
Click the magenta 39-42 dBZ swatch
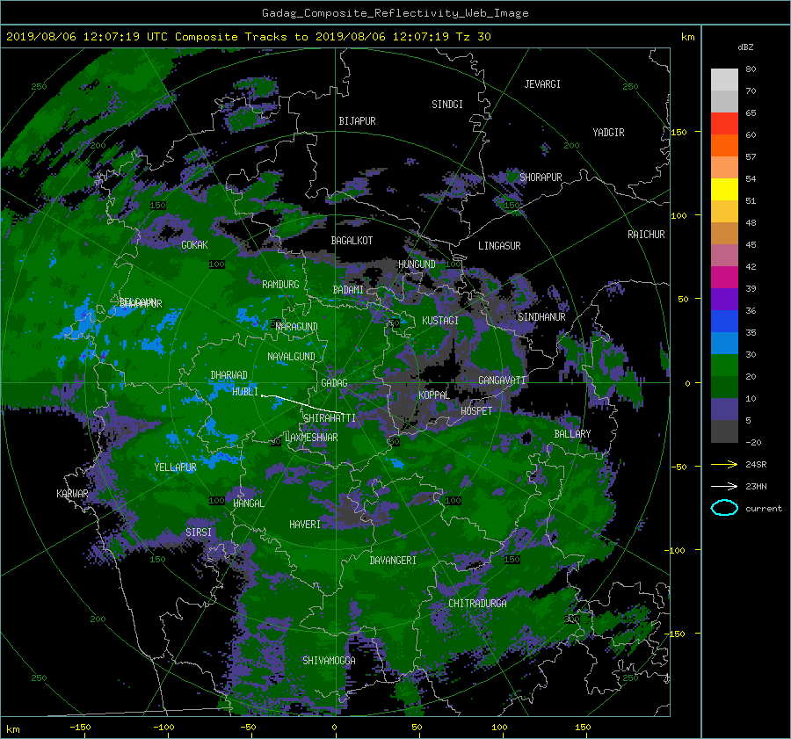click(724, 277)
